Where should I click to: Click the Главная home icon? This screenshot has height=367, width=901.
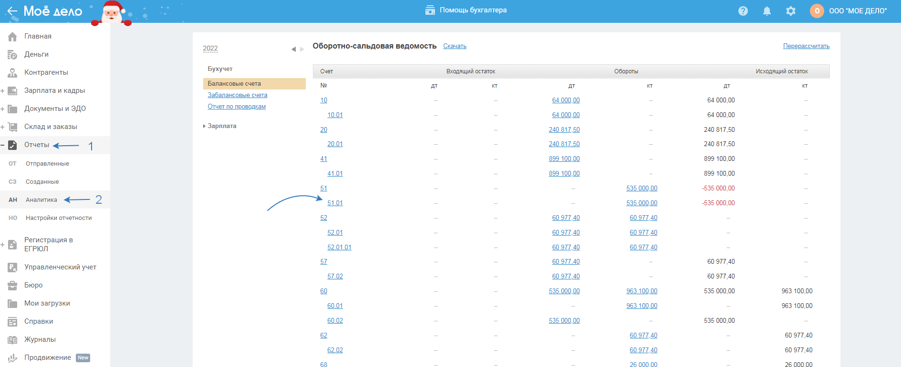pos(12,37)
